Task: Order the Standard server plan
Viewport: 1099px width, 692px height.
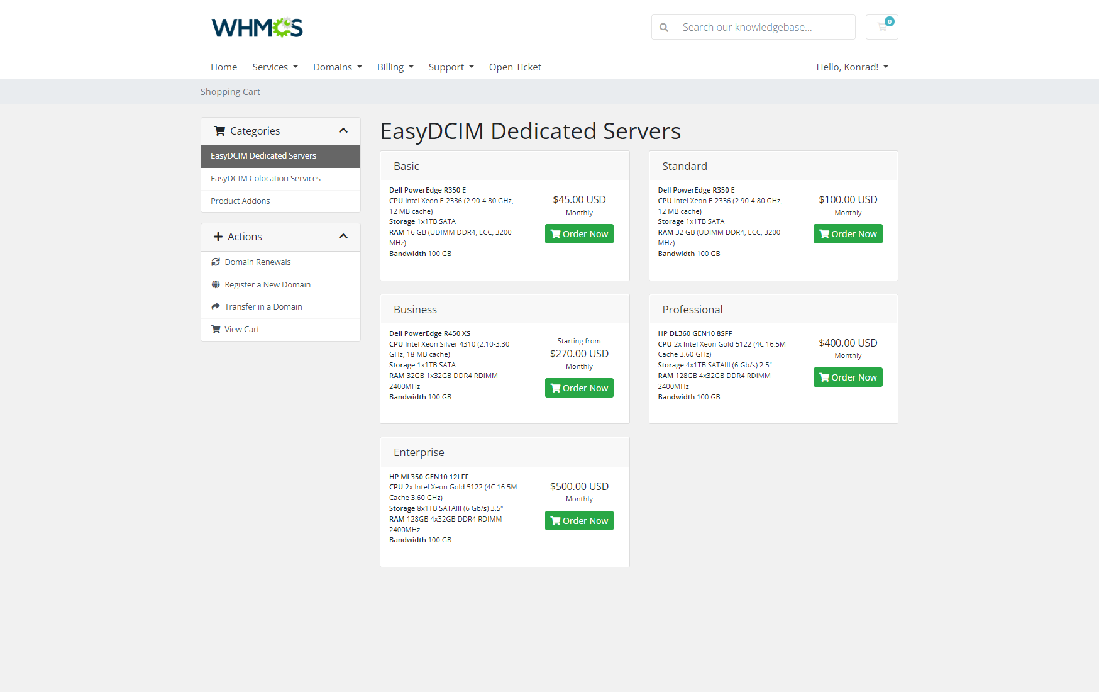Action: [848, 234]
